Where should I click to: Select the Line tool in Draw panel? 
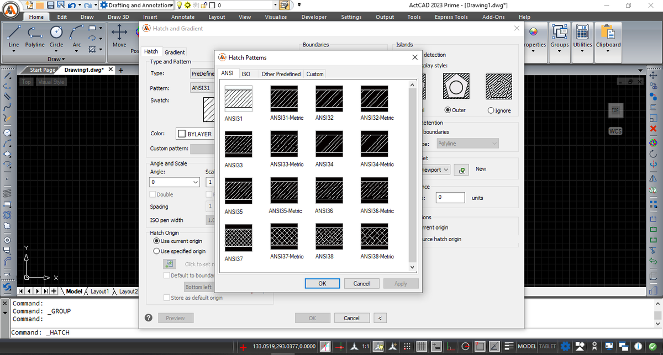[x=14, y=33]
